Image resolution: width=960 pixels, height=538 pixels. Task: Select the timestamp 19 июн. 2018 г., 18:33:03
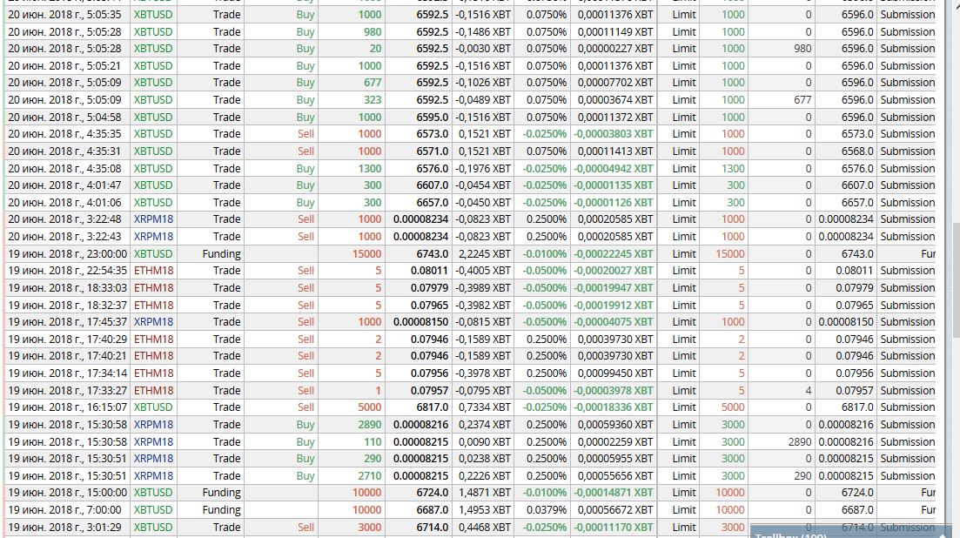pos(67,287)
